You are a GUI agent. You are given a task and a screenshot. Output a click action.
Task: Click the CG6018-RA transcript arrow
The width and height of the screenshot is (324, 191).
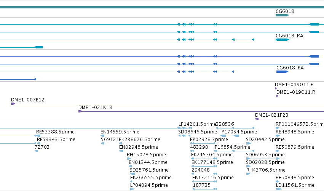282,40
